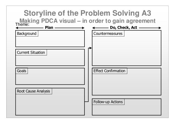The image size is (175, 124).
Task: Click the "Plan" section header text
Action: (x=49, y=28)
